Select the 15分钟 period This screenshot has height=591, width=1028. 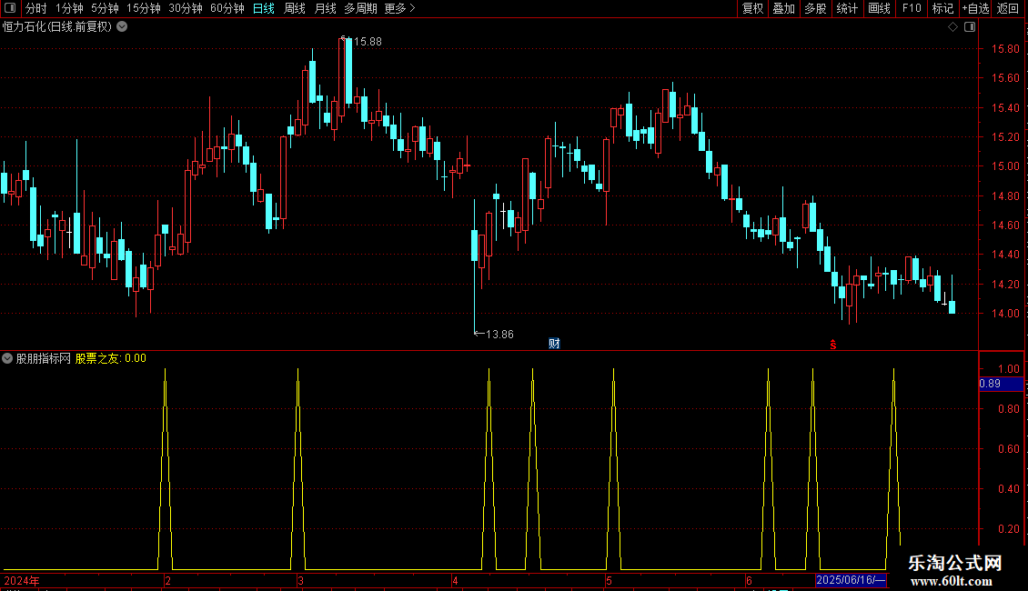pyautogui.click(x=144, y=8)
